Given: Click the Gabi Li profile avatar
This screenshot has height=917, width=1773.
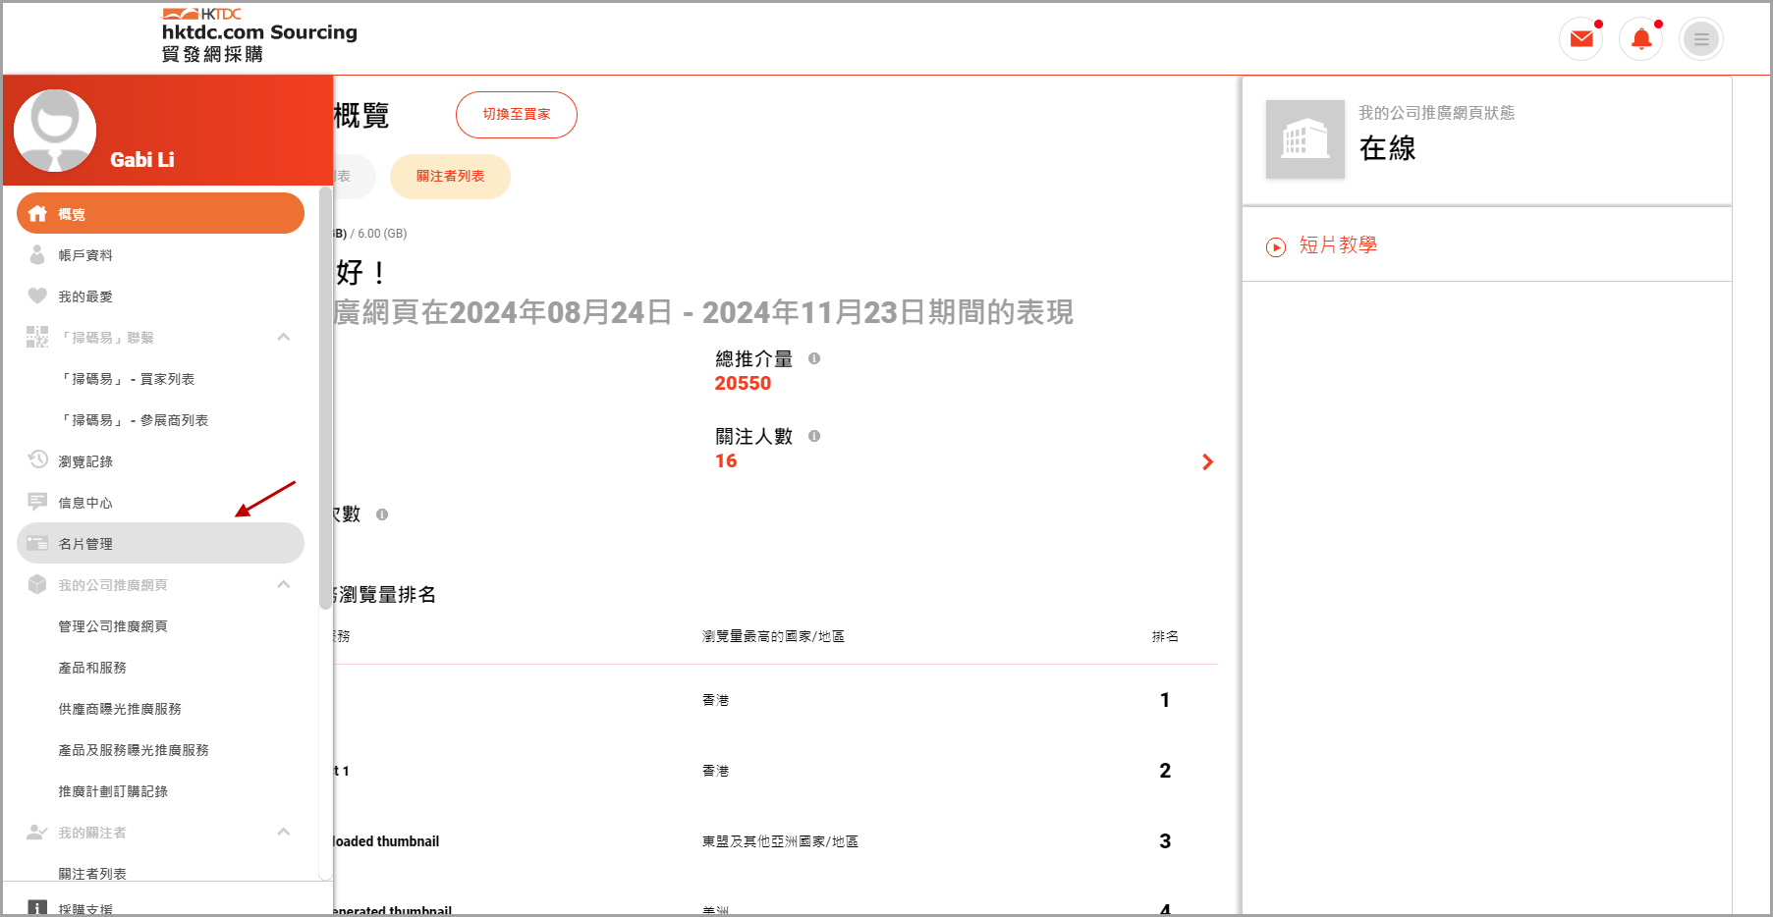Looking at the screenshot, I should [55, 131].
